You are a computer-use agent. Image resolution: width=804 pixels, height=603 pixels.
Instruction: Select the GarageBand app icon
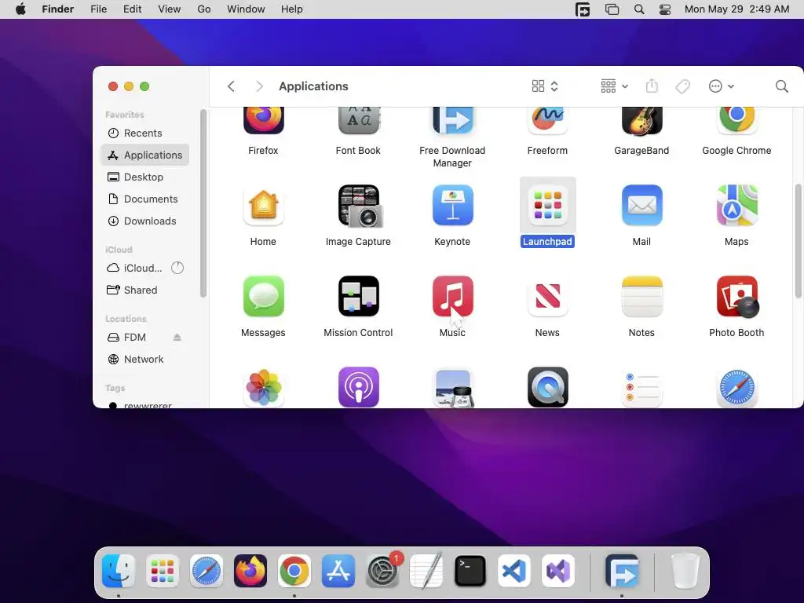641,121
